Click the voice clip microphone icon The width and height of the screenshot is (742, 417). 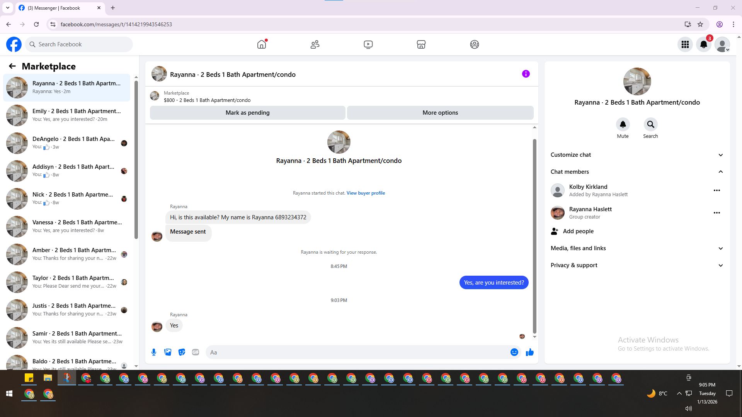coord(154,352)
